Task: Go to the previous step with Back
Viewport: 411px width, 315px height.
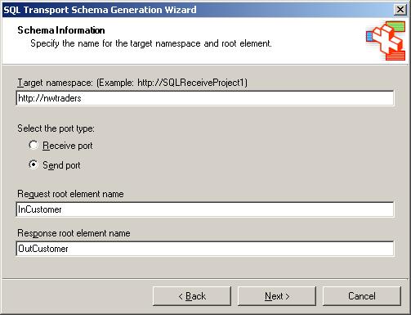Action: click(192, 296)
